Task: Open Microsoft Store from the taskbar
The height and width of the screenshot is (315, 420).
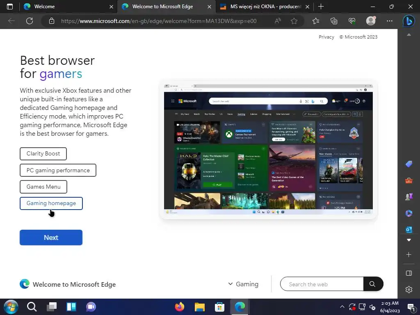Action: pos(219,307)
